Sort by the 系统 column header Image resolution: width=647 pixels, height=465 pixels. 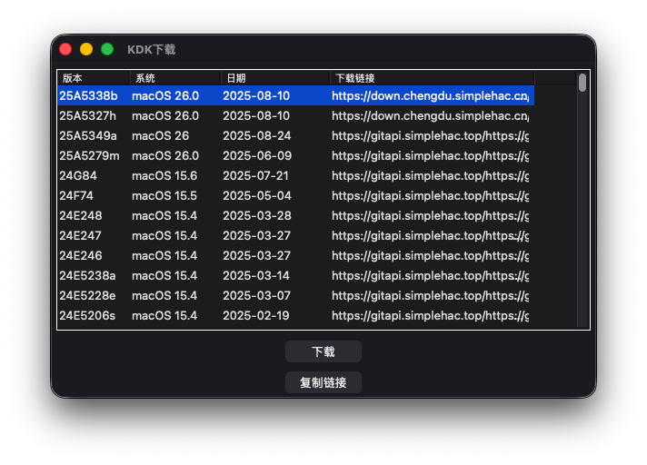[x=175, y=78]
